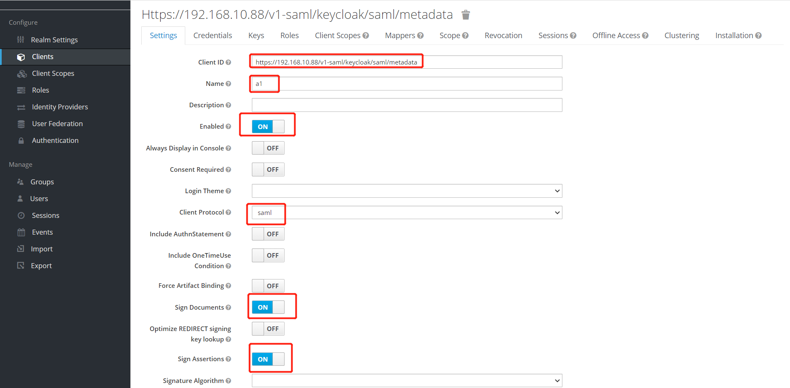This screenshot has width=790, height=388.
Task: Open the Login Theme dropdown
Action: click(407, 191)
